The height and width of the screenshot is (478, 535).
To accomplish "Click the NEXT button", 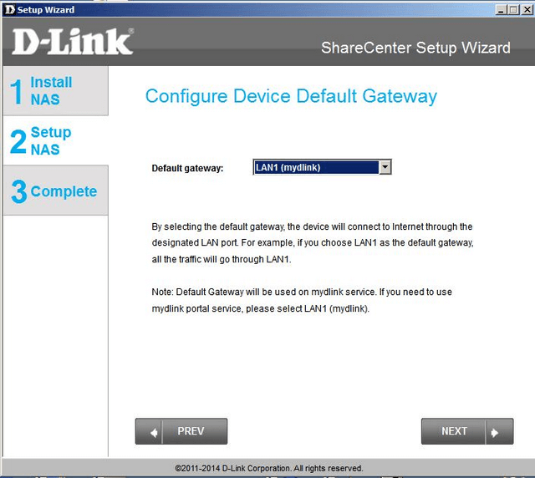I will pos(467,431).
